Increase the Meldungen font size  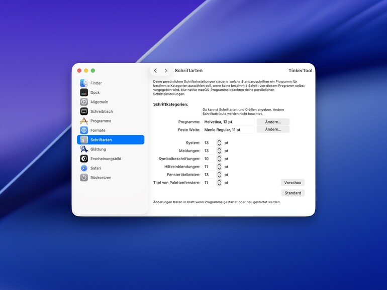click(219, 149)
